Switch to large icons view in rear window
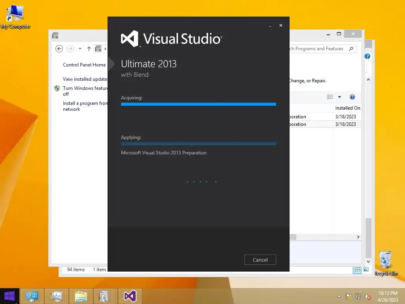This screenshot has height=304, width=405. click(366, 269)
